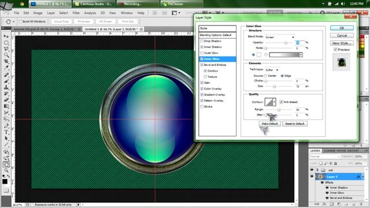Open the Blend Mode Screen dropdown
Viewport: 370px width, 208px height.
click(x=280, y=37)
